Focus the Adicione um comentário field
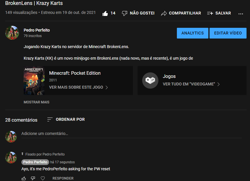 pyautogui.click(x=132, y=134)
